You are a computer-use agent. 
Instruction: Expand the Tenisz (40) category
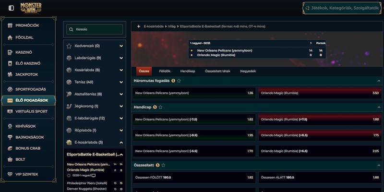[95, 82]
